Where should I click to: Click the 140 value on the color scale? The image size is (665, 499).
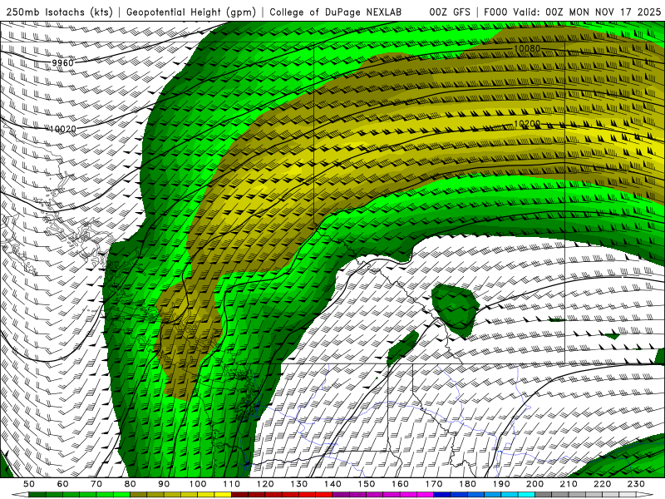[x=332, y=484]
